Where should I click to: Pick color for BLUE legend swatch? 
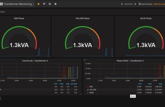click(x=88, y=93)
